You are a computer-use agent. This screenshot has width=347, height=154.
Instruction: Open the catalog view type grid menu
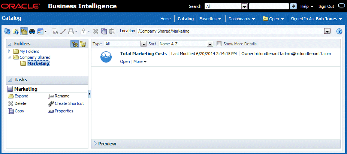coord(42,31)
